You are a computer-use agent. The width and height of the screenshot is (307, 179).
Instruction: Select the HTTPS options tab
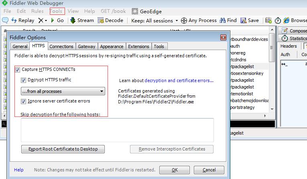39,46
